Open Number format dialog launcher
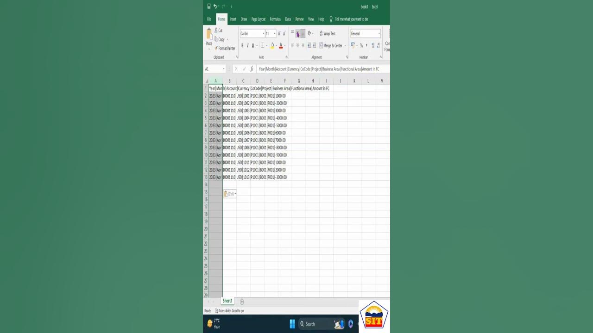 click(381, 57)
